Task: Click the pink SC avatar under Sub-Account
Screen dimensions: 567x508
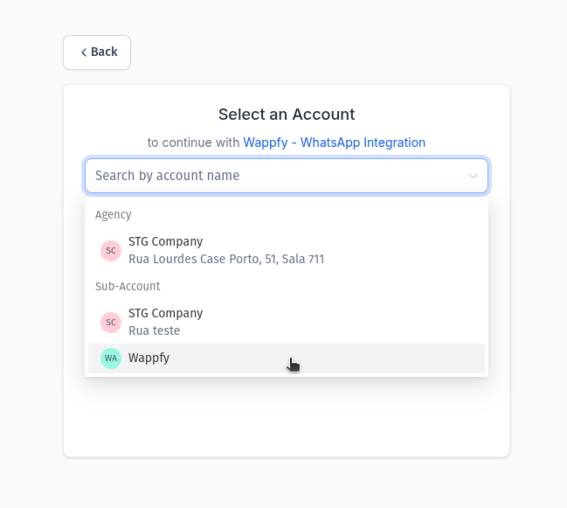Action: click(111, 322)
